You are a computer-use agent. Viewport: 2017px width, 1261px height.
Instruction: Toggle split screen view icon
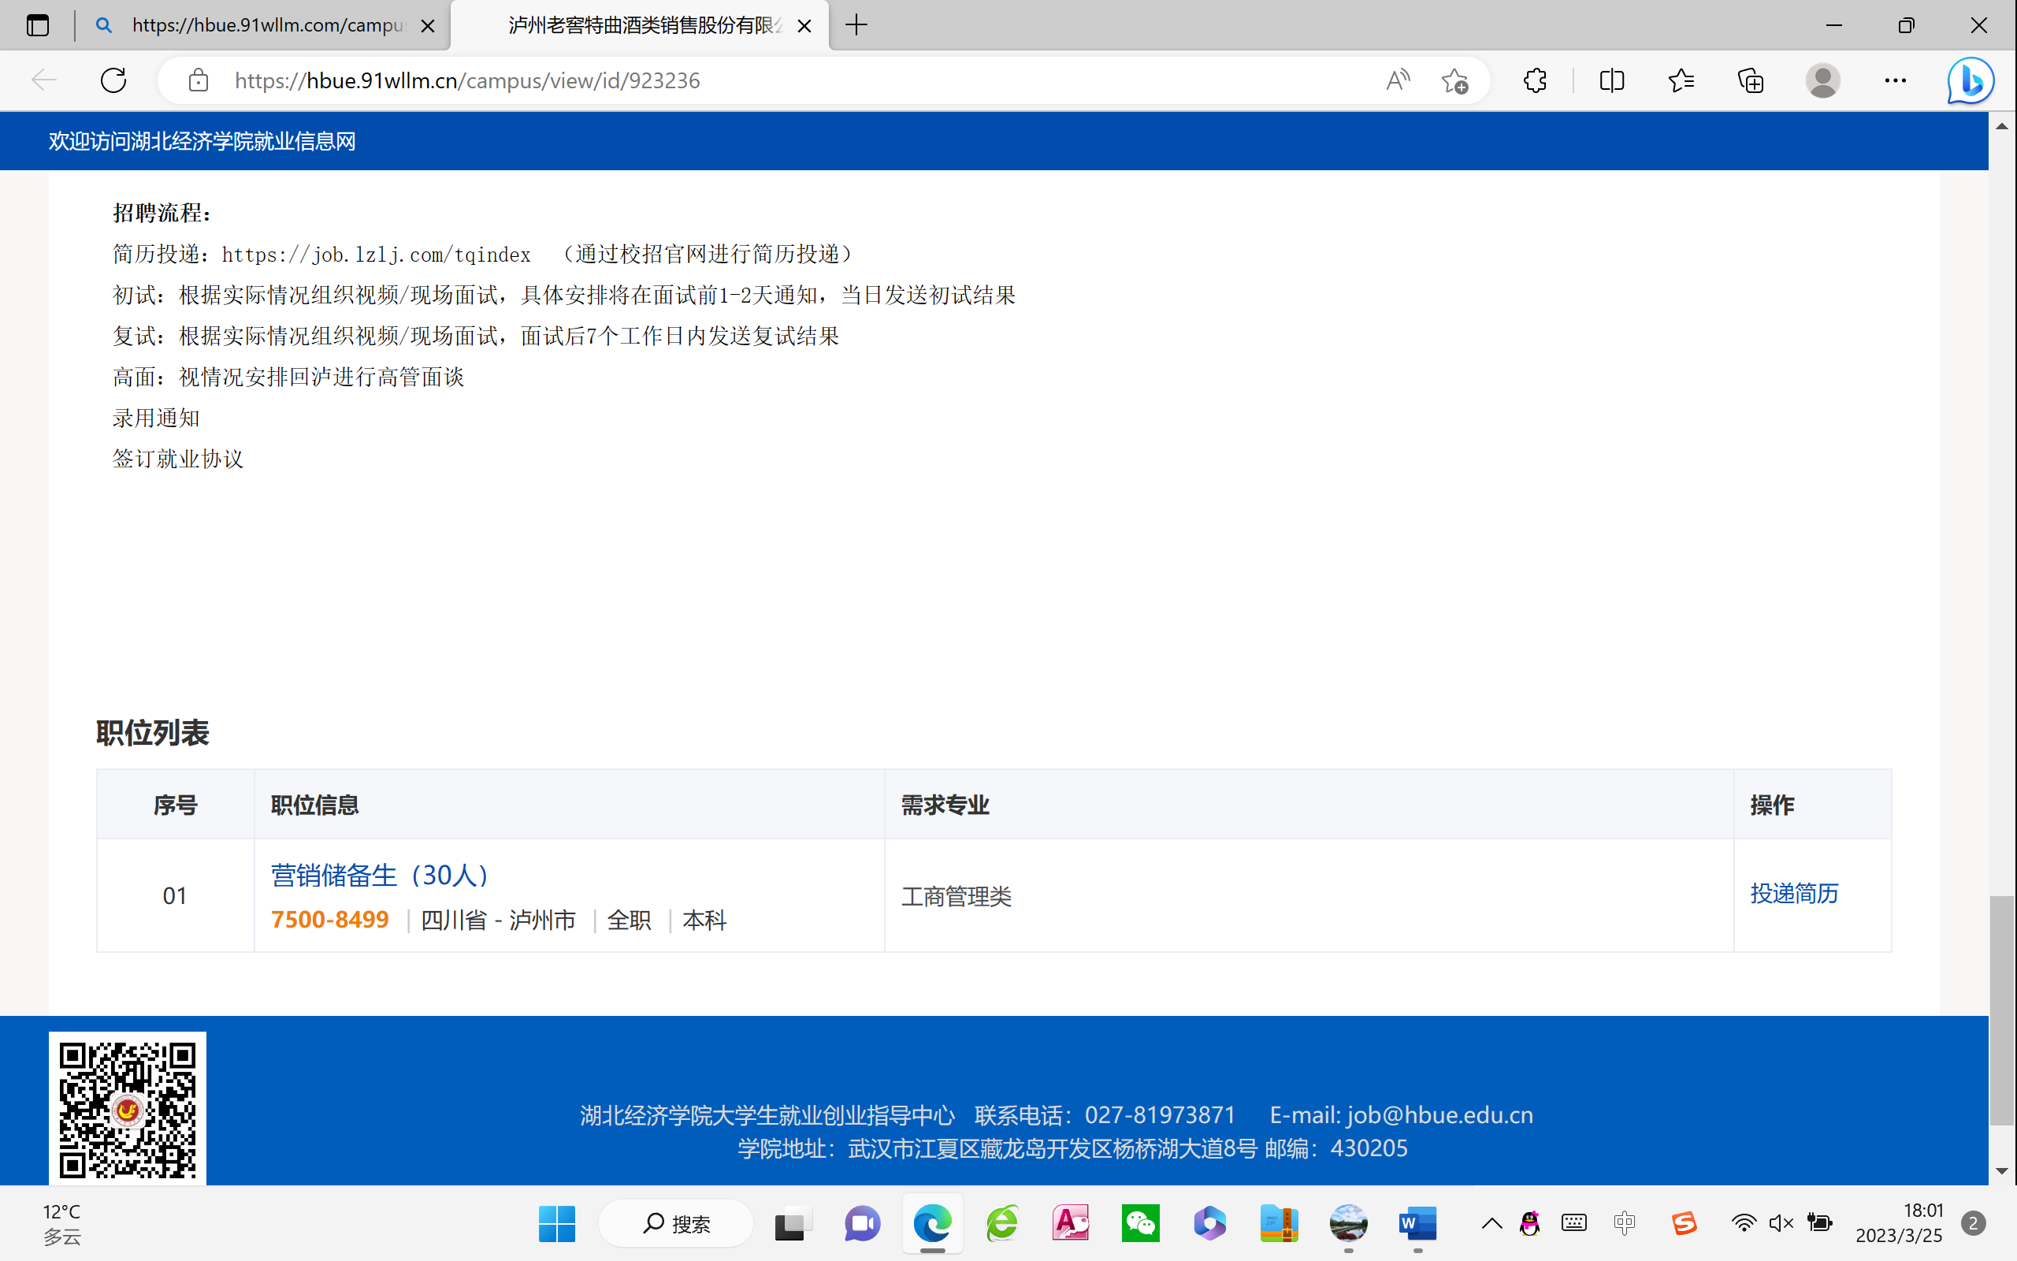point(1611,80)
